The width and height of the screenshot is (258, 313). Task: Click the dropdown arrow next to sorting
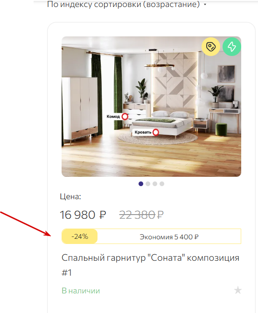[x=205, y=5]
